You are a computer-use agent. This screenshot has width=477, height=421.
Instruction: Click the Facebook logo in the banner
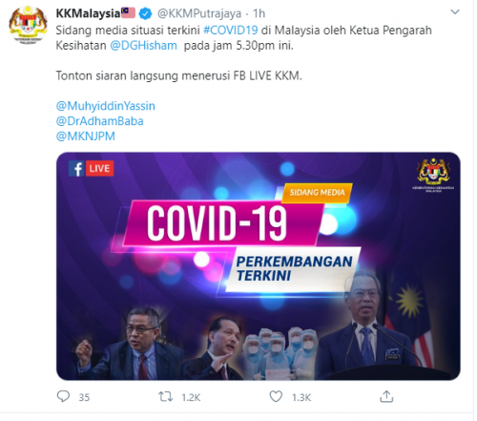point(76,169)
